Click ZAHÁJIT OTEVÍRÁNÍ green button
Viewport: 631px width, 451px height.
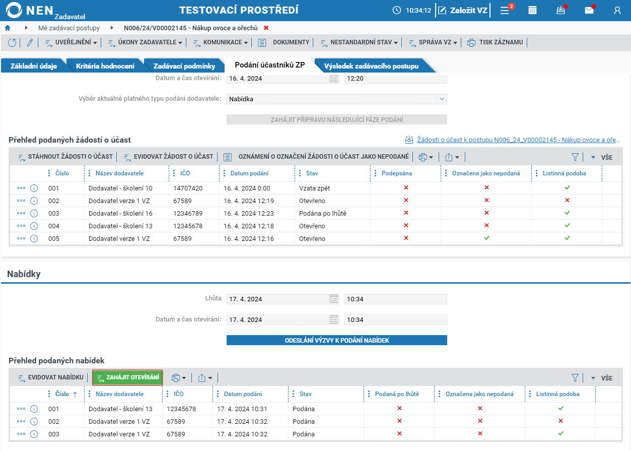click(x=127, y=377)
